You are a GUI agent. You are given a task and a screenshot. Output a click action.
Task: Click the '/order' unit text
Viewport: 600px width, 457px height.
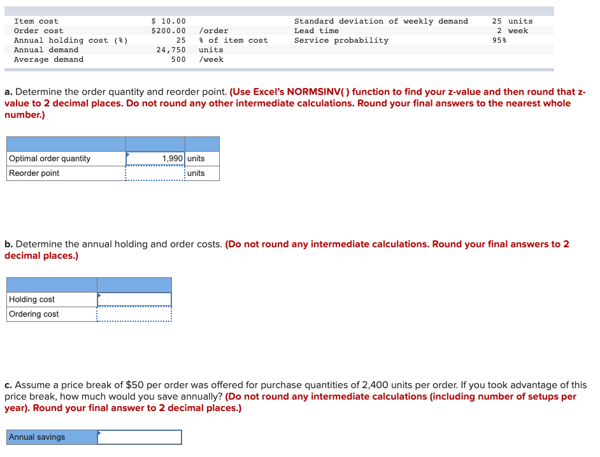213,31
